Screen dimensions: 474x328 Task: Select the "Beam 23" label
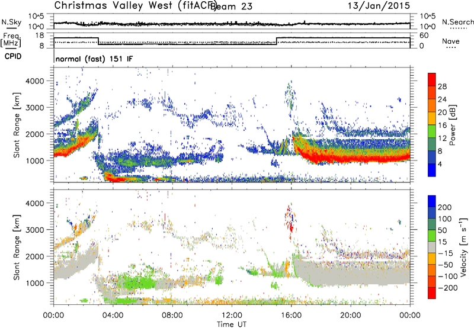pyautogui.click(x=231, y=7)
